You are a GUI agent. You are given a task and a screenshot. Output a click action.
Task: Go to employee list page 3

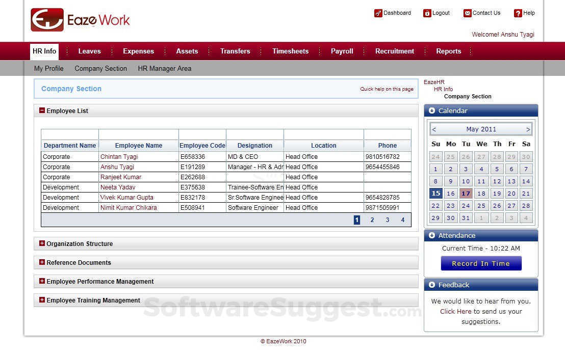click(388, 220)
